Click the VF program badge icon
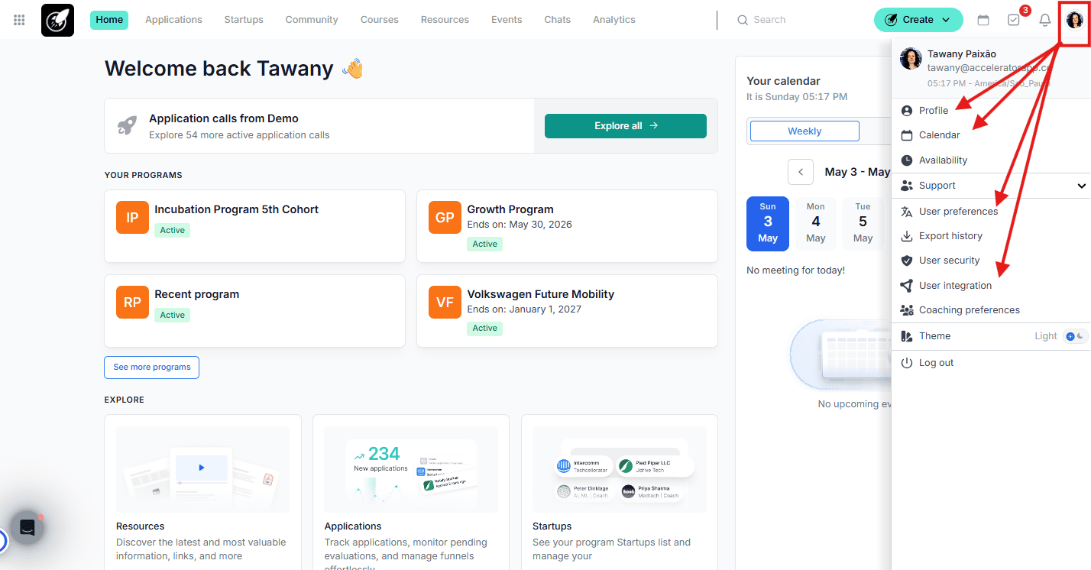 click(x=445, y=303)
